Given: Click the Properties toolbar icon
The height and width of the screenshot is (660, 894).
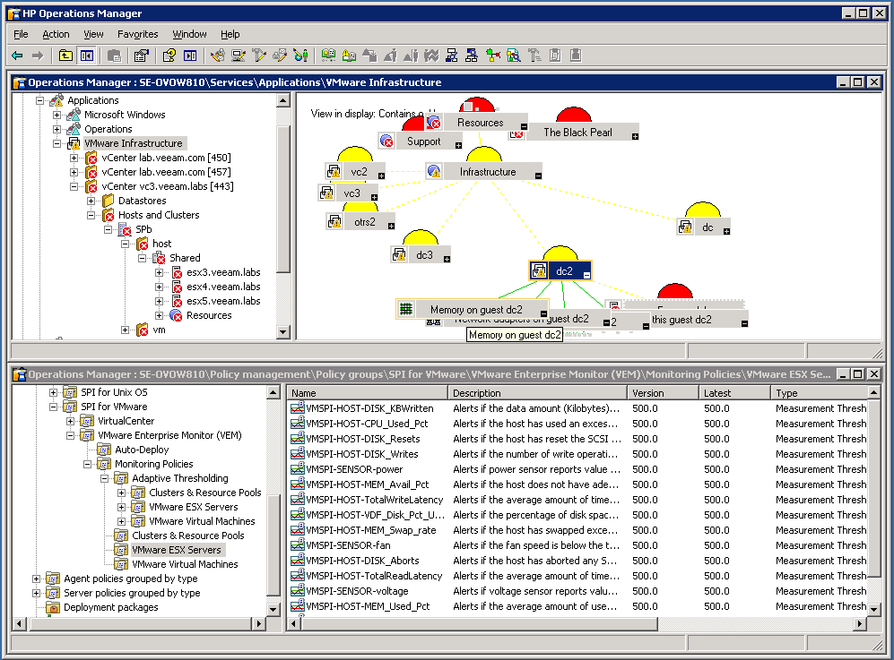Looking at the screenshot, I should (141, 56).
